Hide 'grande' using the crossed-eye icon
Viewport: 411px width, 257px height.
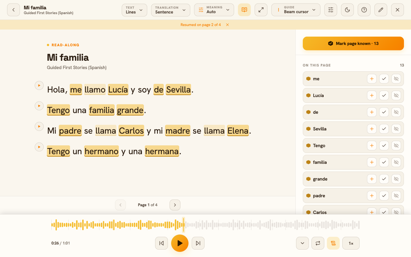point(396,179)
